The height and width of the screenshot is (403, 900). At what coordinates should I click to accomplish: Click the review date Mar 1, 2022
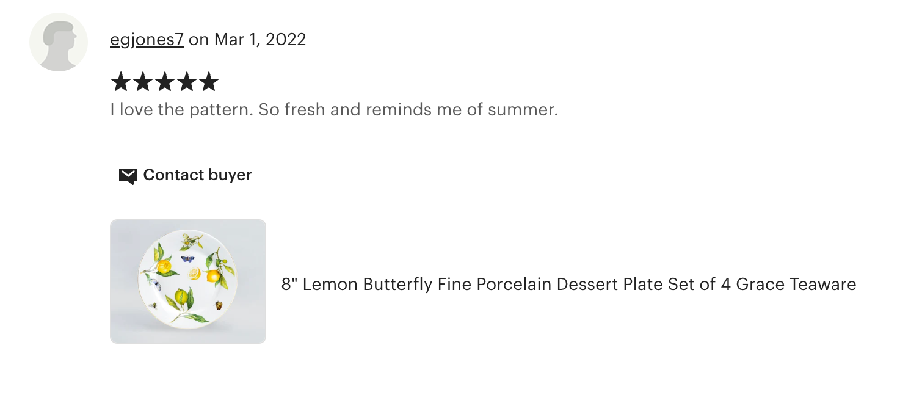click(260, 40)
